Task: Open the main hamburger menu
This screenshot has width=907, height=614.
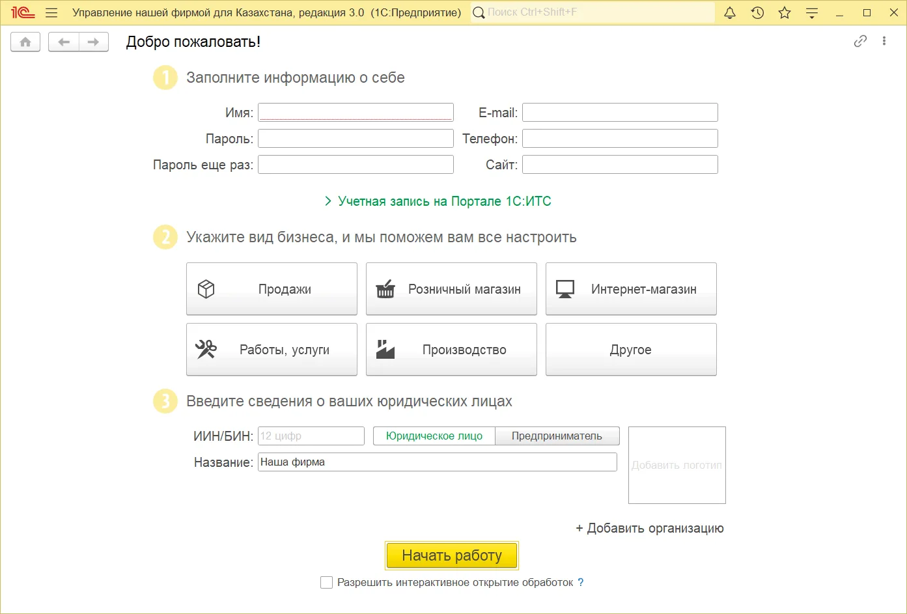Action: click(51, 13)
